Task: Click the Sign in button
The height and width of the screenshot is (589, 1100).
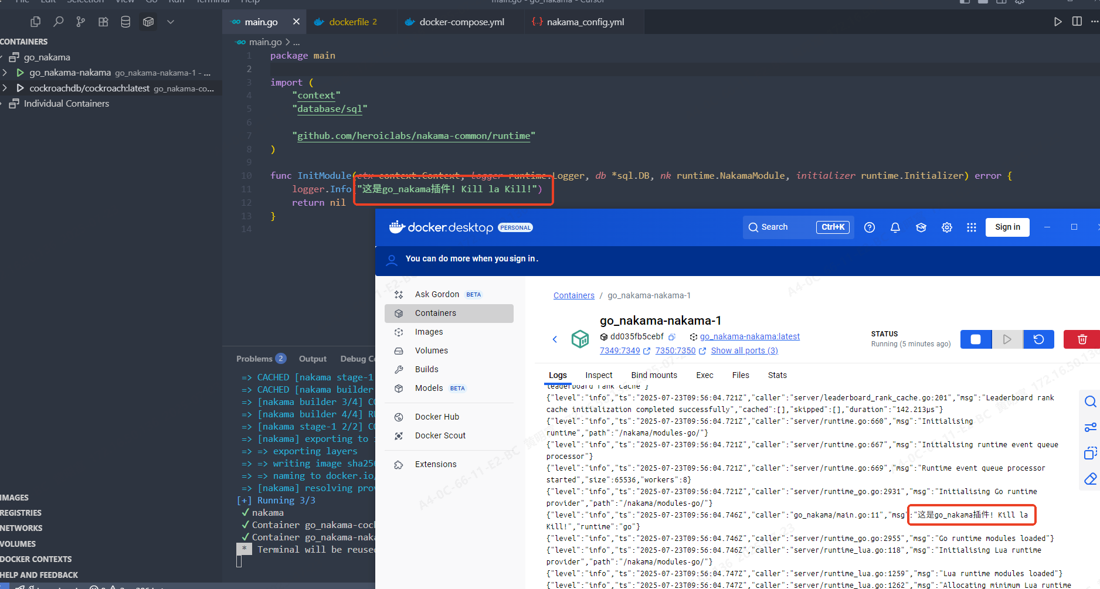Action: click(x=1007, y=227)
